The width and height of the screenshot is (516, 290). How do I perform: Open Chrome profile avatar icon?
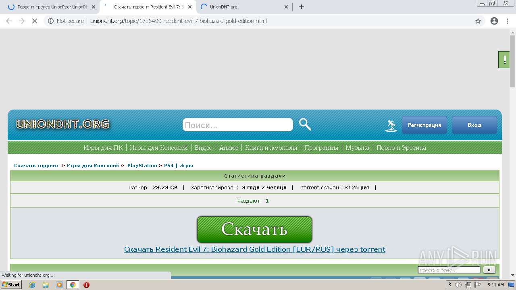click(494, 21)
